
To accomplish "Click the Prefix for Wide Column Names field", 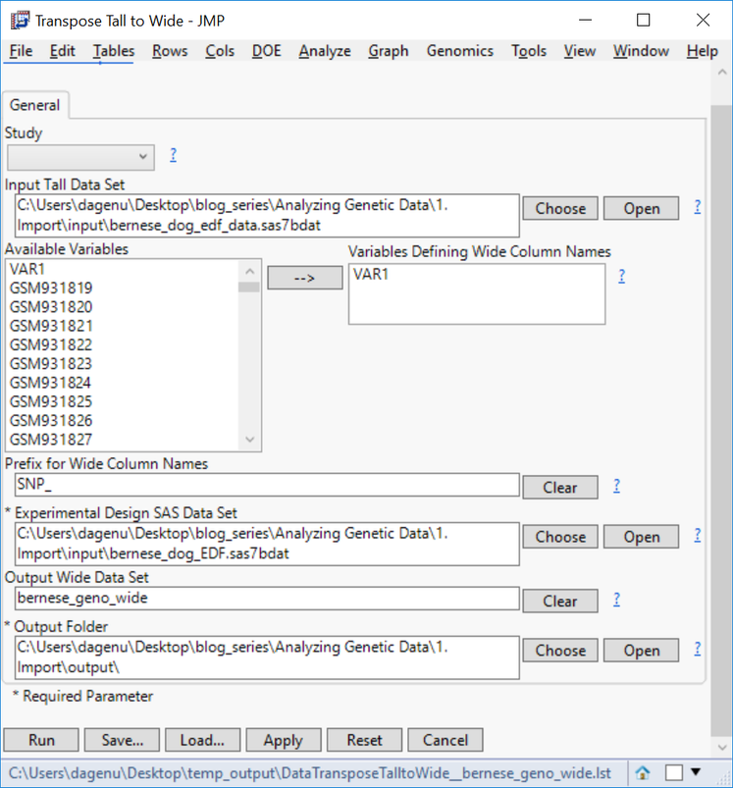I will [267, 485].
